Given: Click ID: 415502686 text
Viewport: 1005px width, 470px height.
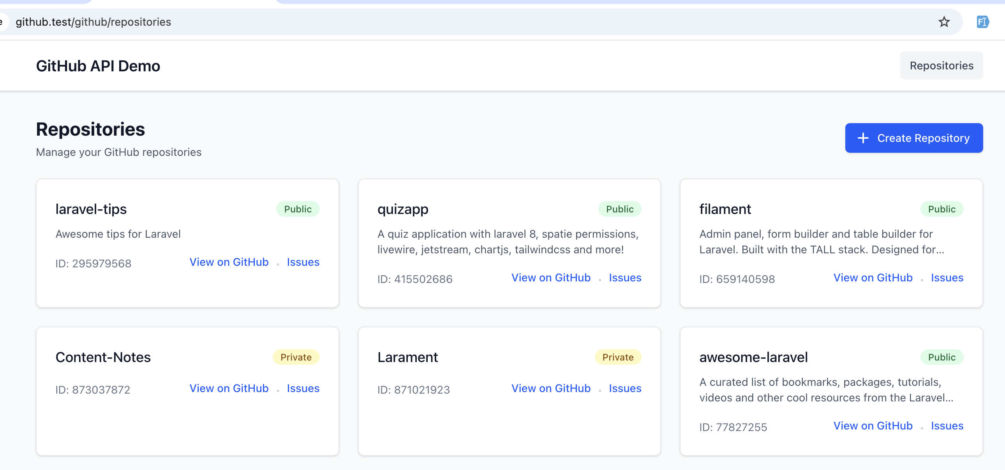Looking at the screenshot, I should tap(415, 279).
